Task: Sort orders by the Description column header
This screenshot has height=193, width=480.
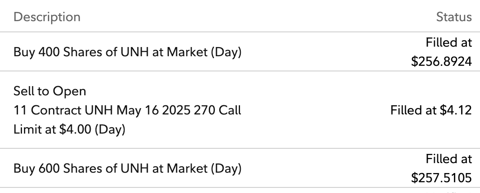Action: tap(47, 17)
